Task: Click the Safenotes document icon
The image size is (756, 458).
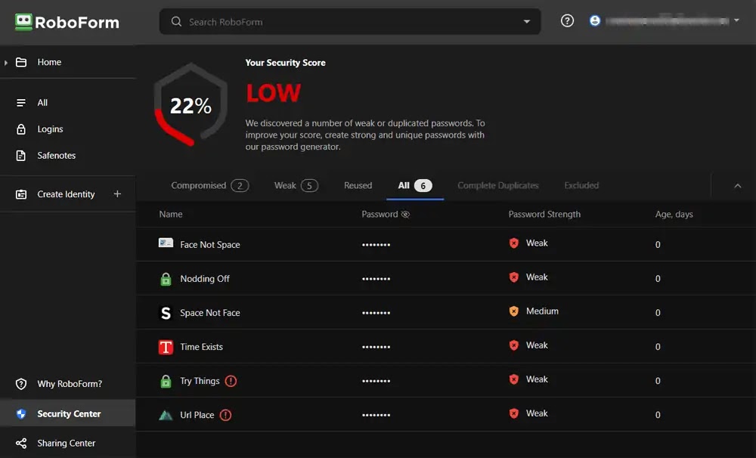Action: 21,156
